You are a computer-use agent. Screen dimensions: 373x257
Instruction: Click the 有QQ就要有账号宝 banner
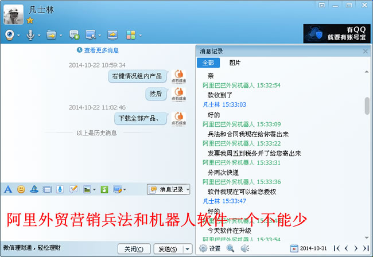[337, 33]
